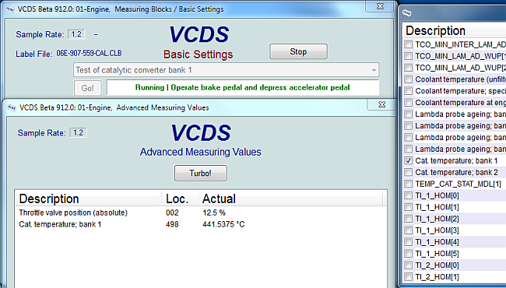Check the TI_2_HOM[1] checkbox
The width and height of the screenshot is (506, 288).
coord(409,276)
